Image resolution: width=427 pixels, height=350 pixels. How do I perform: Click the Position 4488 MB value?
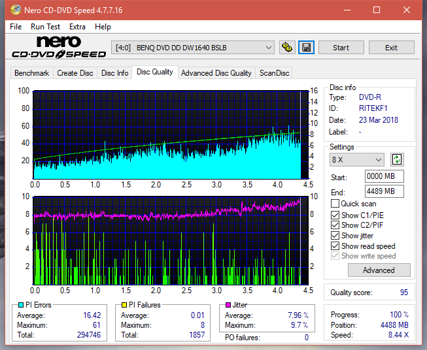click(394, 325)
